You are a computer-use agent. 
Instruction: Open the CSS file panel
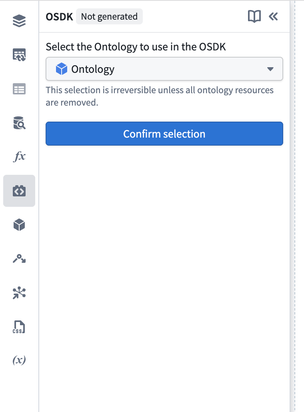tap(19, 327)
